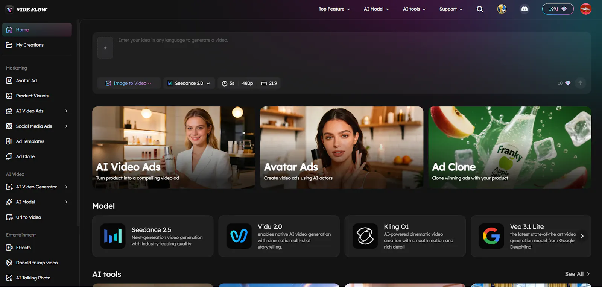Change the 480p resolution setting
The image size is (602, 287).
[248, 83]
